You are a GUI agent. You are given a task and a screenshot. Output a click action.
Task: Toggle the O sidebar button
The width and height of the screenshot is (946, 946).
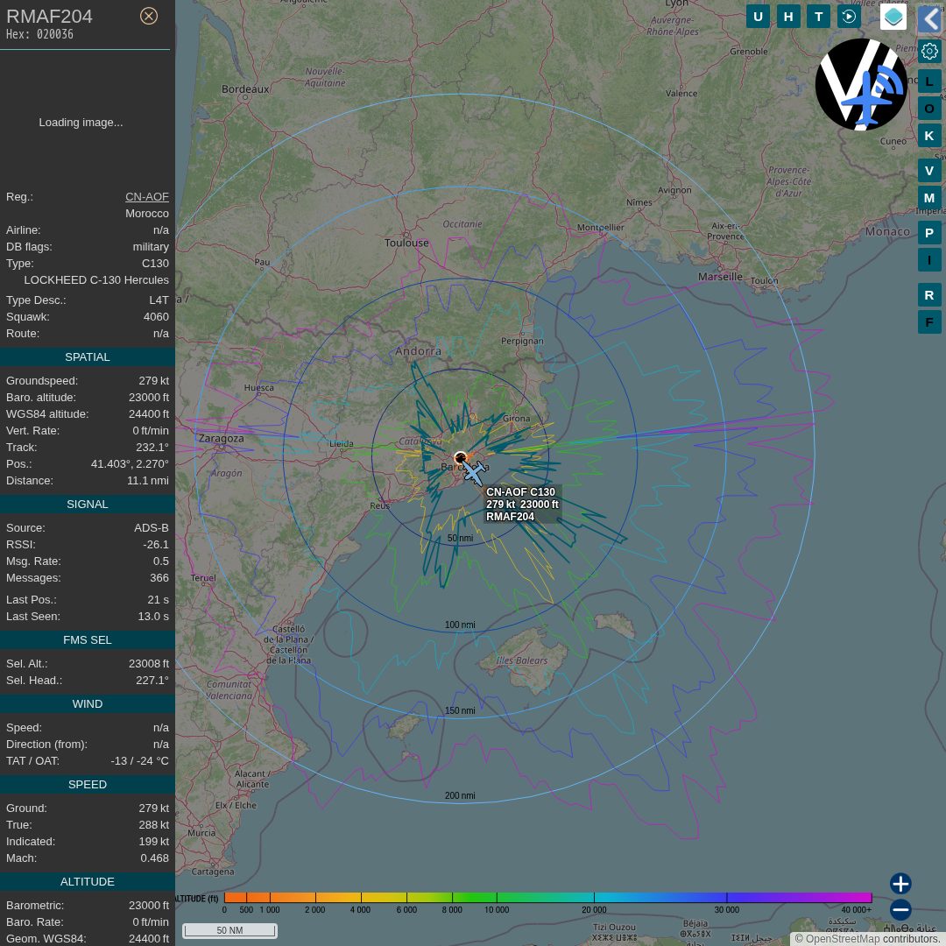[929, 109]
